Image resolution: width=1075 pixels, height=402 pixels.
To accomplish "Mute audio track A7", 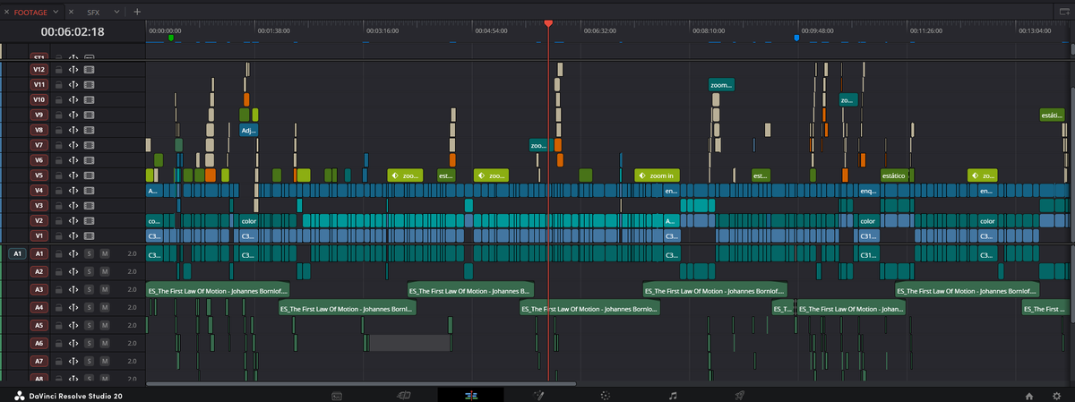I will 105,361.
